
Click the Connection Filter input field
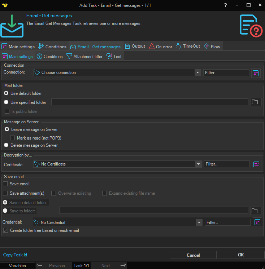[226, 73]
